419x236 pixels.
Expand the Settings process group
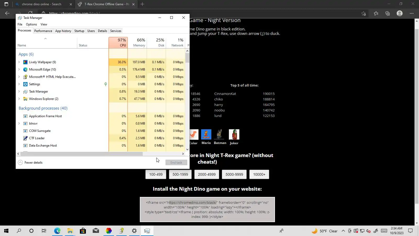point(19,84)
